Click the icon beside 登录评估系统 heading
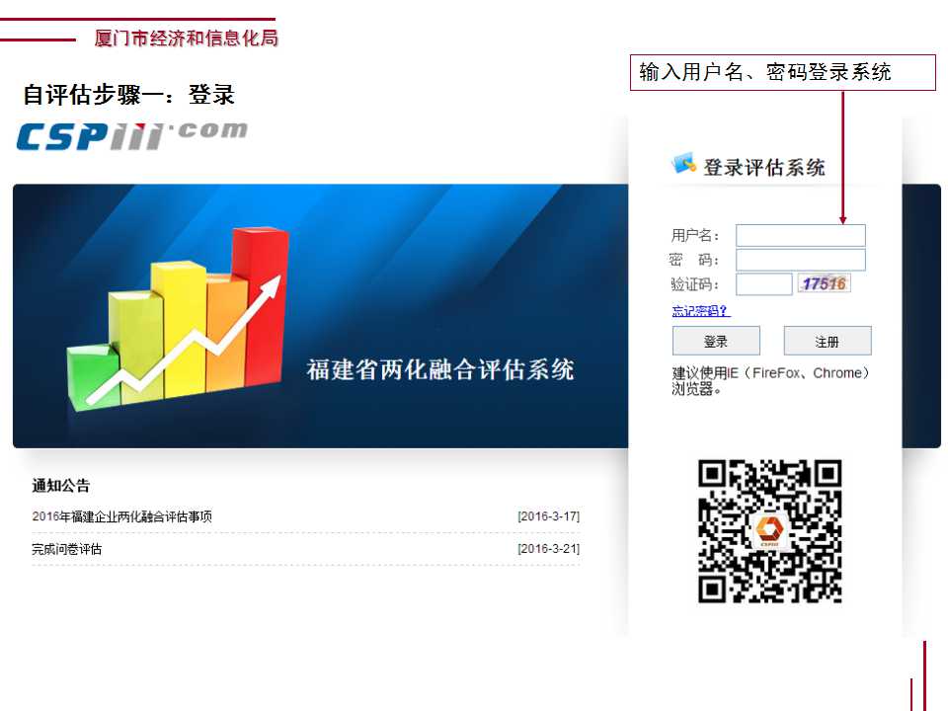 683,164
